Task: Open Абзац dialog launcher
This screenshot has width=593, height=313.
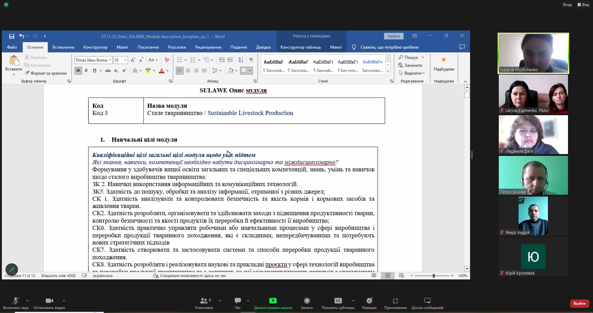Action: (255, 81)
